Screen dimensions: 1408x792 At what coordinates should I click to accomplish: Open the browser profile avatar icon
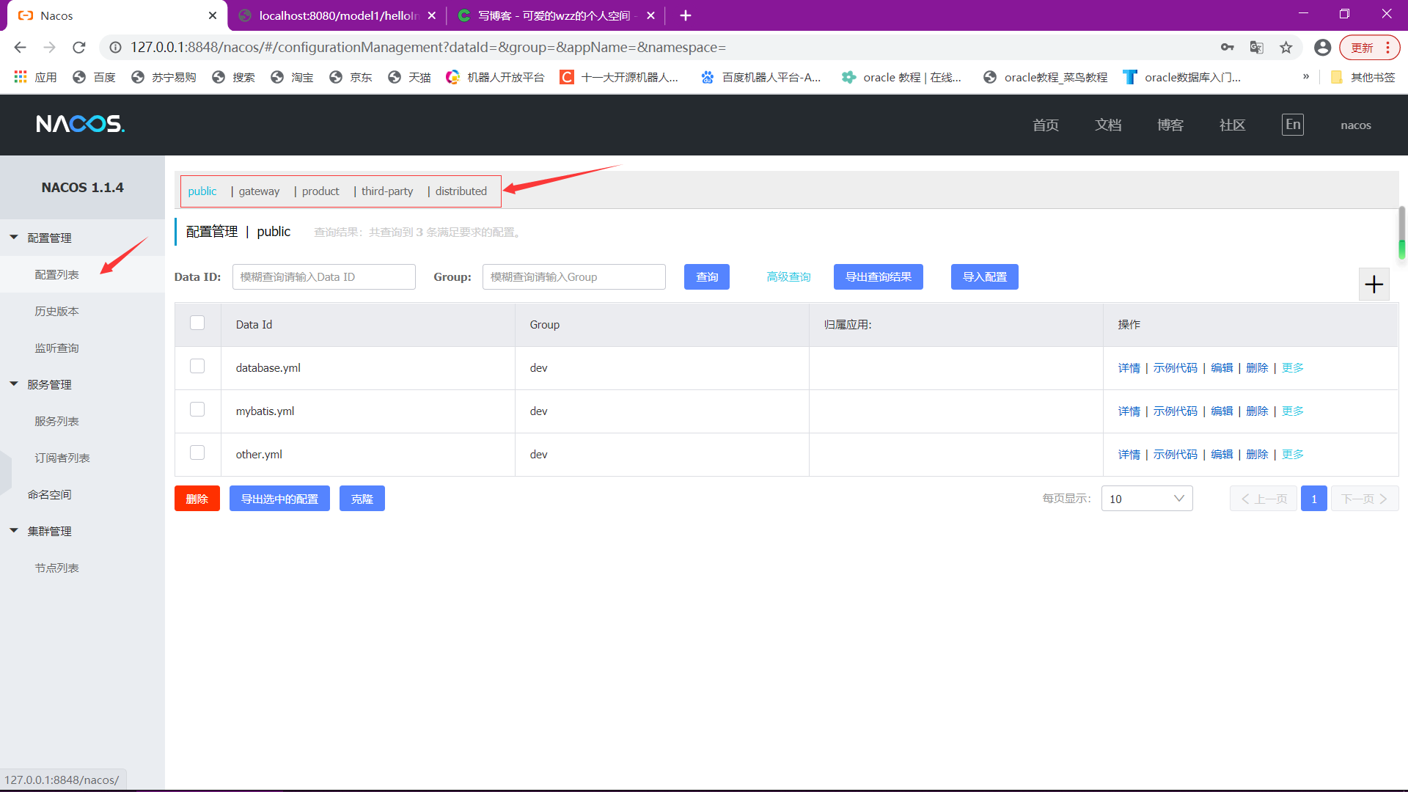[1322, 48]
